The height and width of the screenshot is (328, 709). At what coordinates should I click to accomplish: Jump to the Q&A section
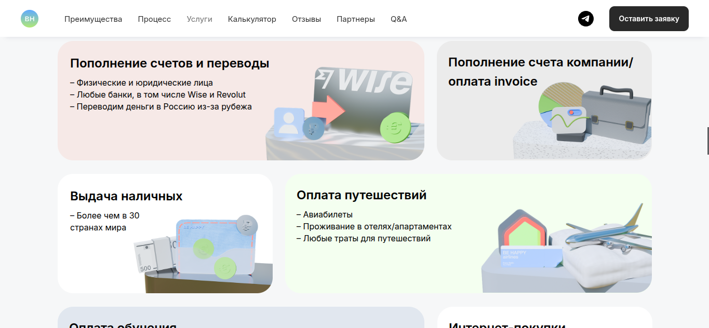(x=399, y=19)
